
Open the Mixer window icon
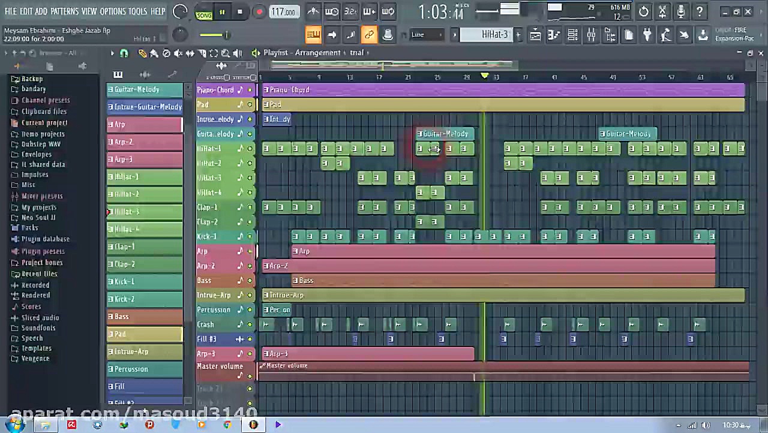click(591, 35)
